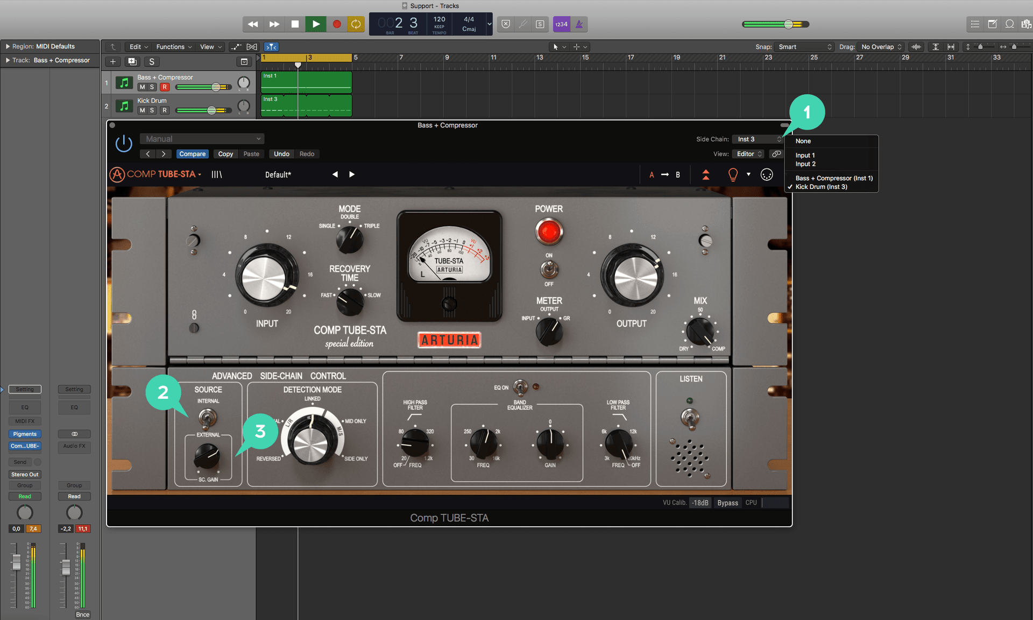Click the Copy button in plug-in header
The image size is (1033, 620).
[225, 154]
